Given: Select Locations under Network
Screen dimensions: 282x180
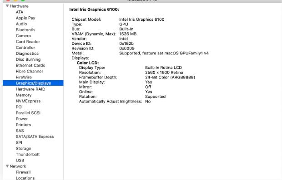Looking at the screenshot, I should 25,178.
